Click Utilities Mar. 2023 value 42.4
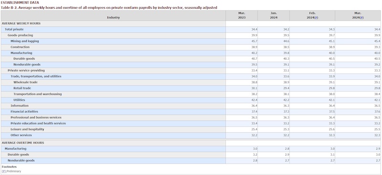The width and height of the screenshot is (382, 175). [x=254, y=100]
